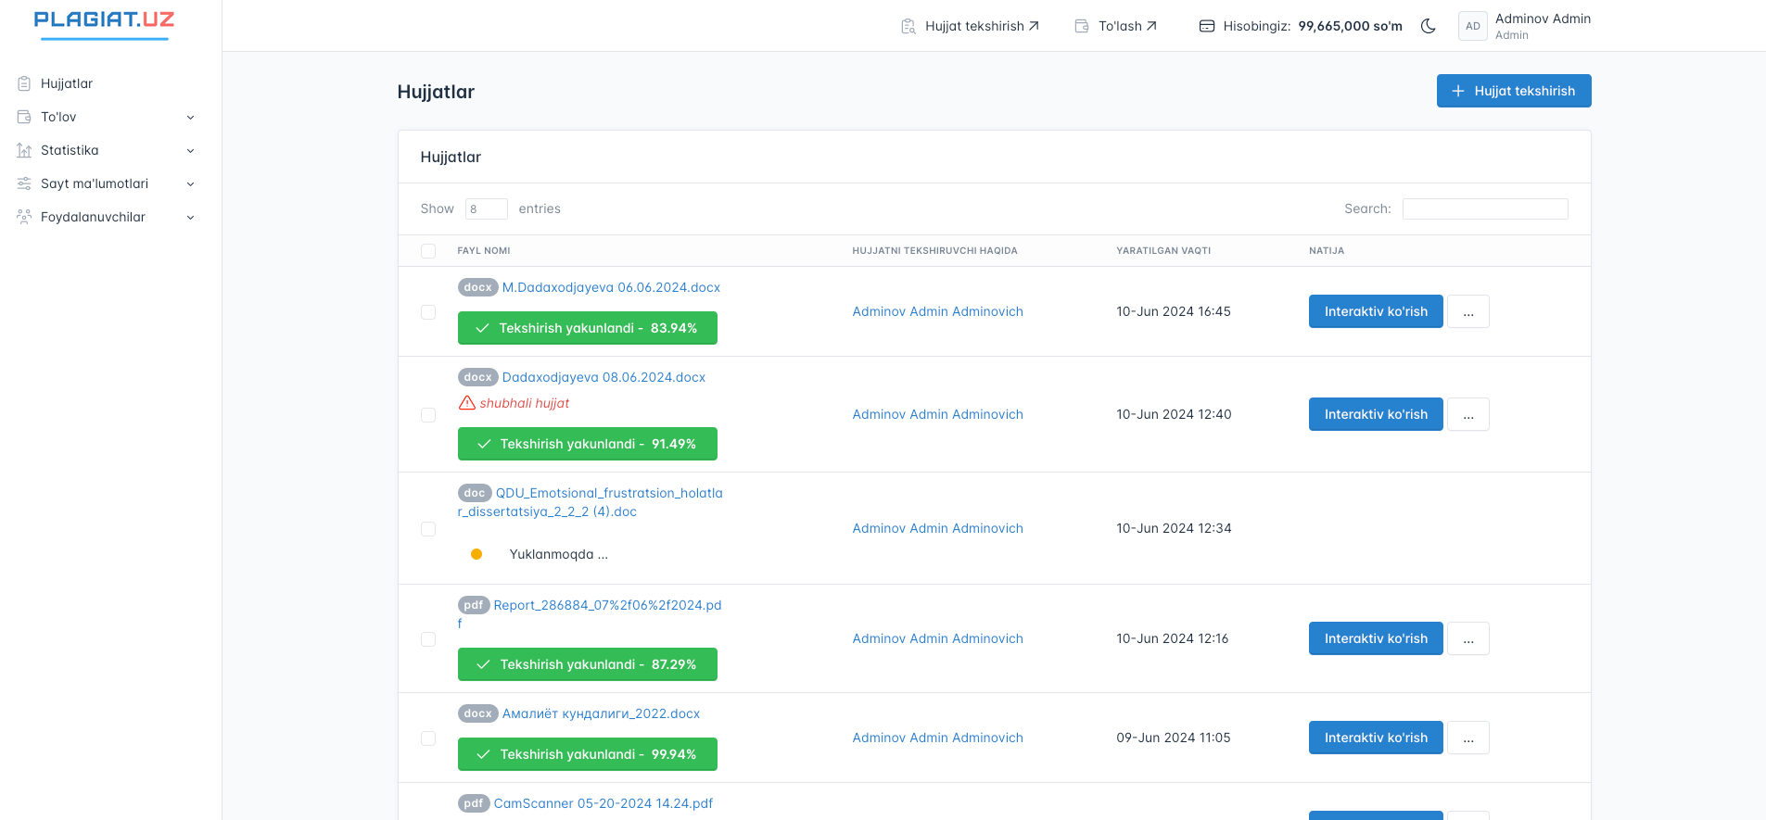The height and width of the screenshot is (820, 1766).
Task: Click the Foydalanuvchilar users icon
Action: (24, 217)
